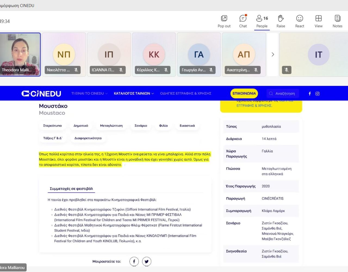Share the film on Facebook
The width and height of the screenshot is (348, 272).
(134, 261)
